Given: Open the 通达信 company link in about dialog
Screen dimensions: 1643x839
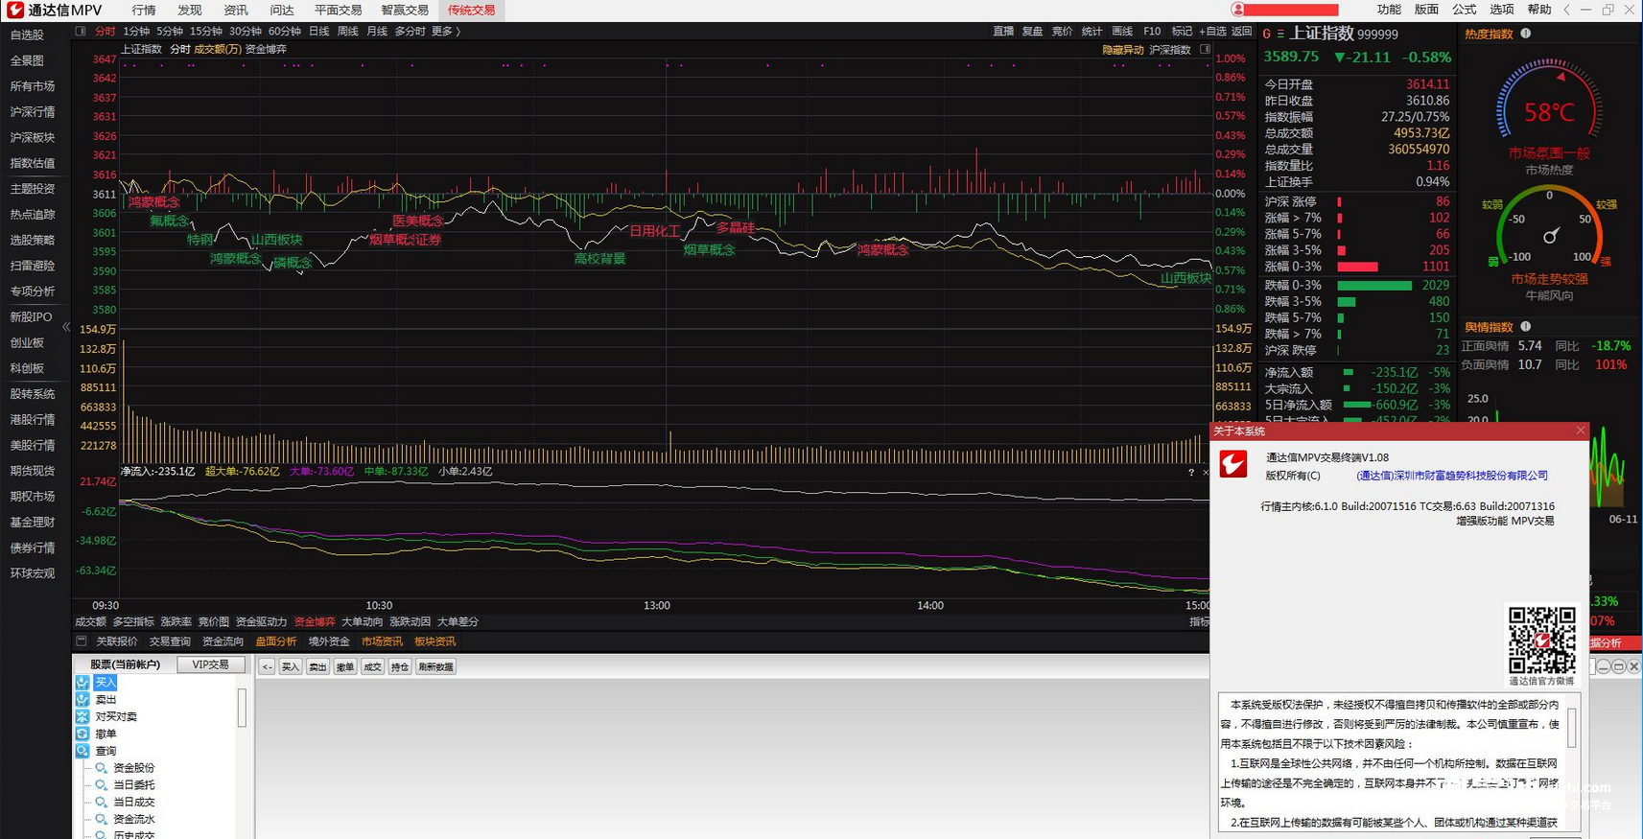Looking at the screenshot, I should point(1451,476).
